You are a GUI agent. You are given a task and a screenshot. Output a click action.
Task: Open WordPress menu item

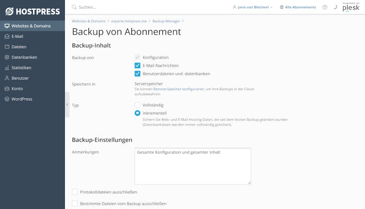point(32,99)
